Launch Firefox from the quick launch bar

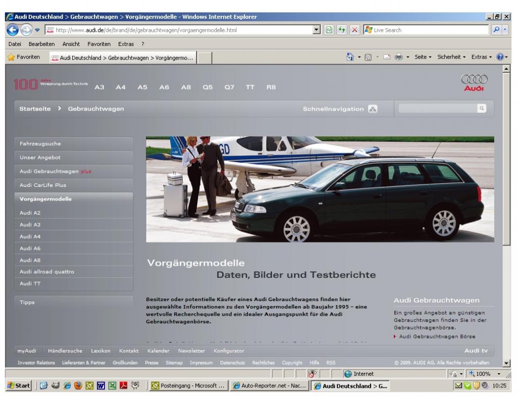[x=78, y=385]
